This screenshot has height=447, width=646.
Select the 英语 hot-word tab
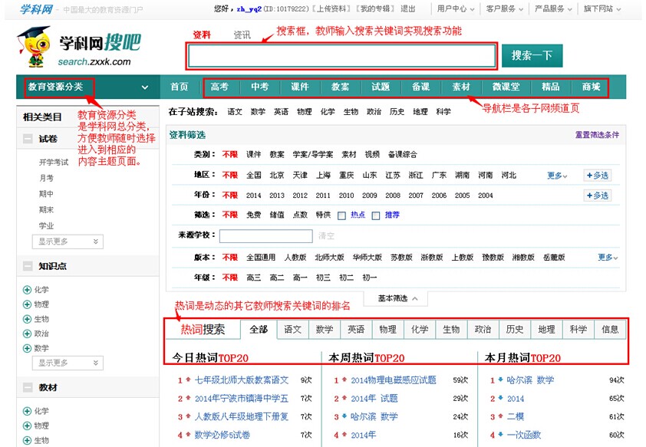(356, 330)
